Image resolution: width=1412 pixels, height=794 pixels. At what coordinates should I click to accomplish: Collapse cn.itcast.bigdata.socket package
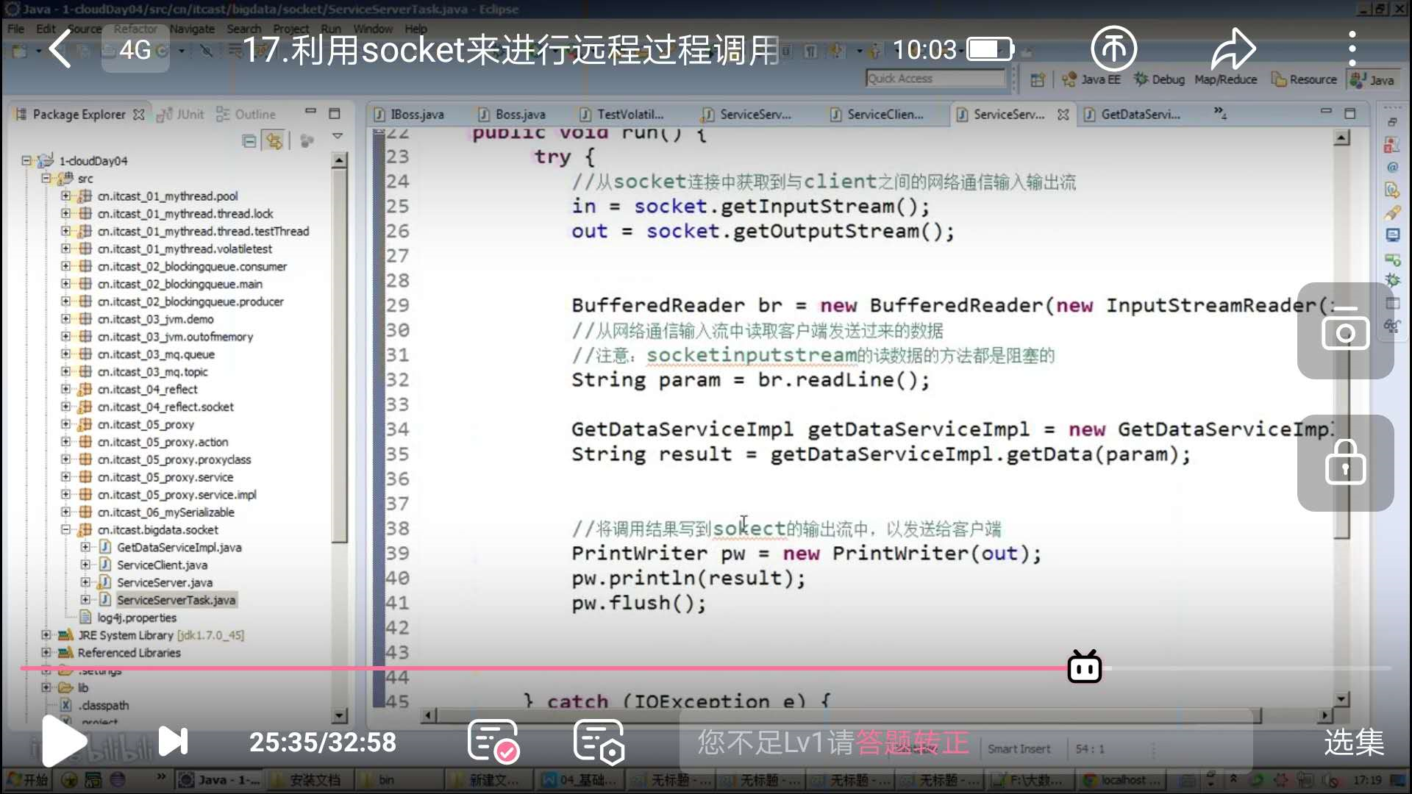(x=65, y=529)
